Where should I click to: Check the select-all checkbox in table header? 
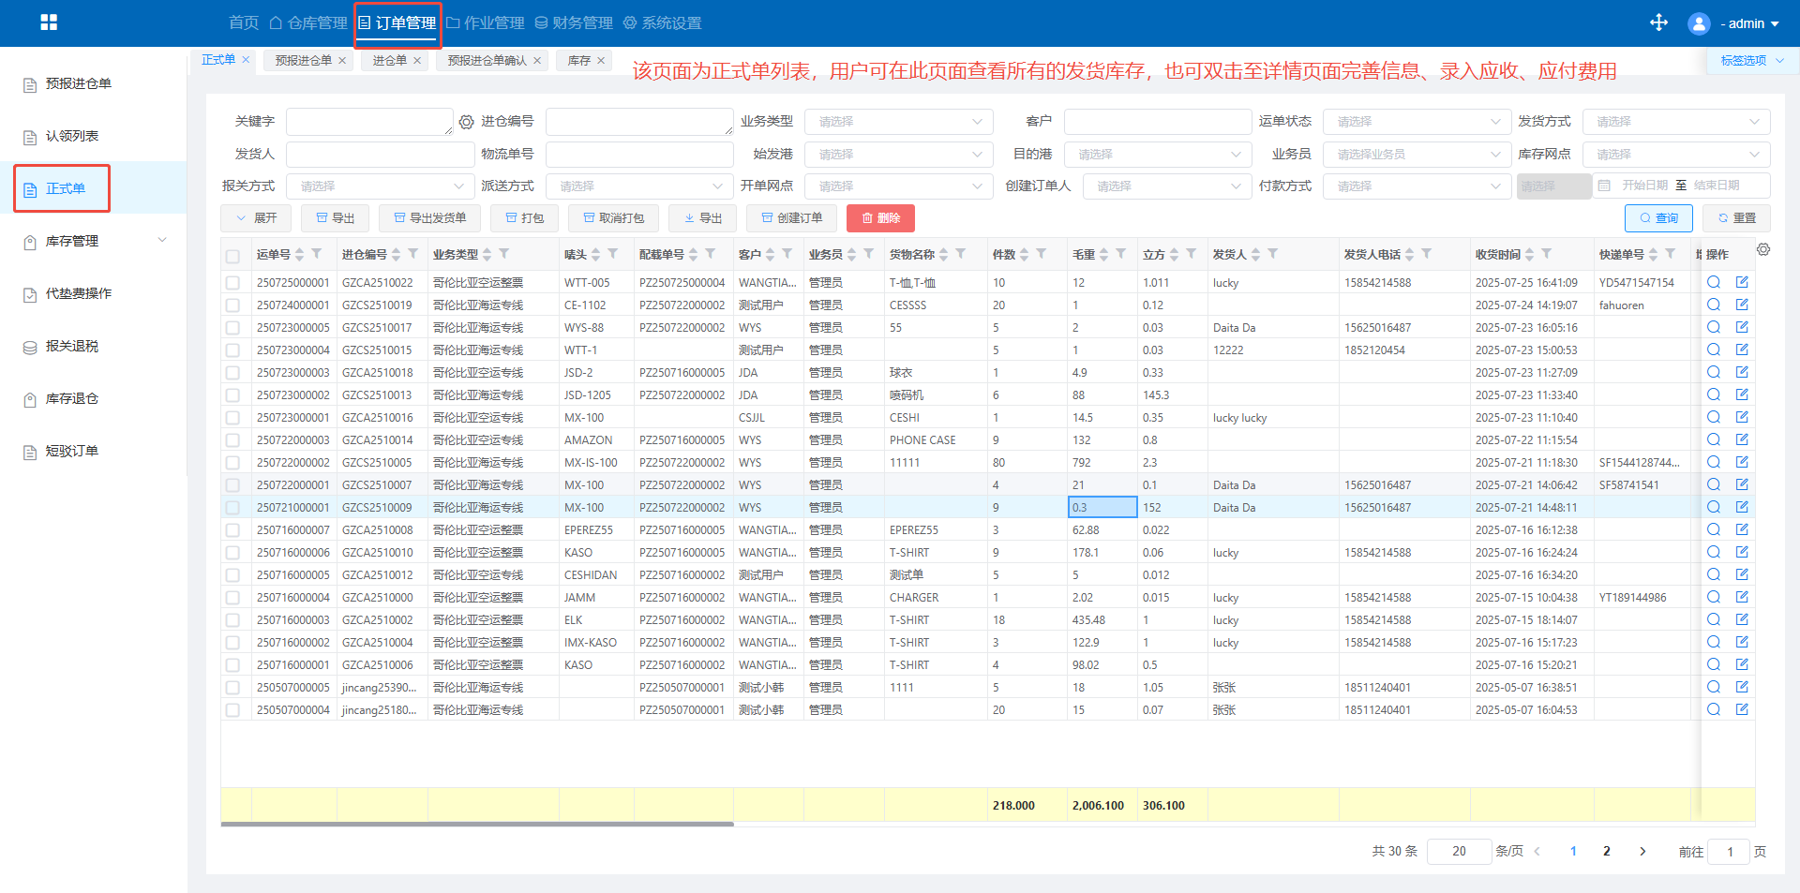click(x=232, y=256)
